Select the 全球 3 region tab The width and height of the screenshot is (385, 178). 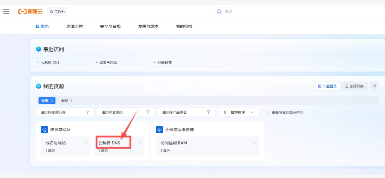66,101
